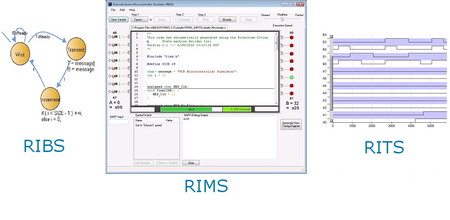Adjust the Execution Speed slider

(x=282, y=19)
